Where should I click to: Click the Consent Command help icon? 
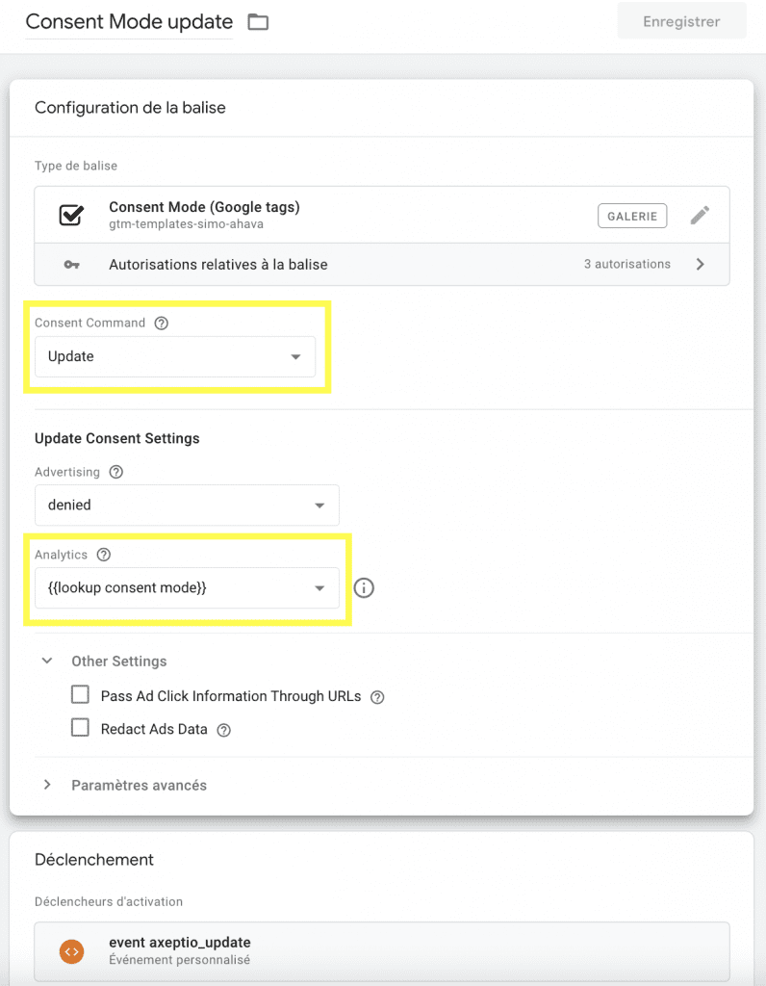161,324
